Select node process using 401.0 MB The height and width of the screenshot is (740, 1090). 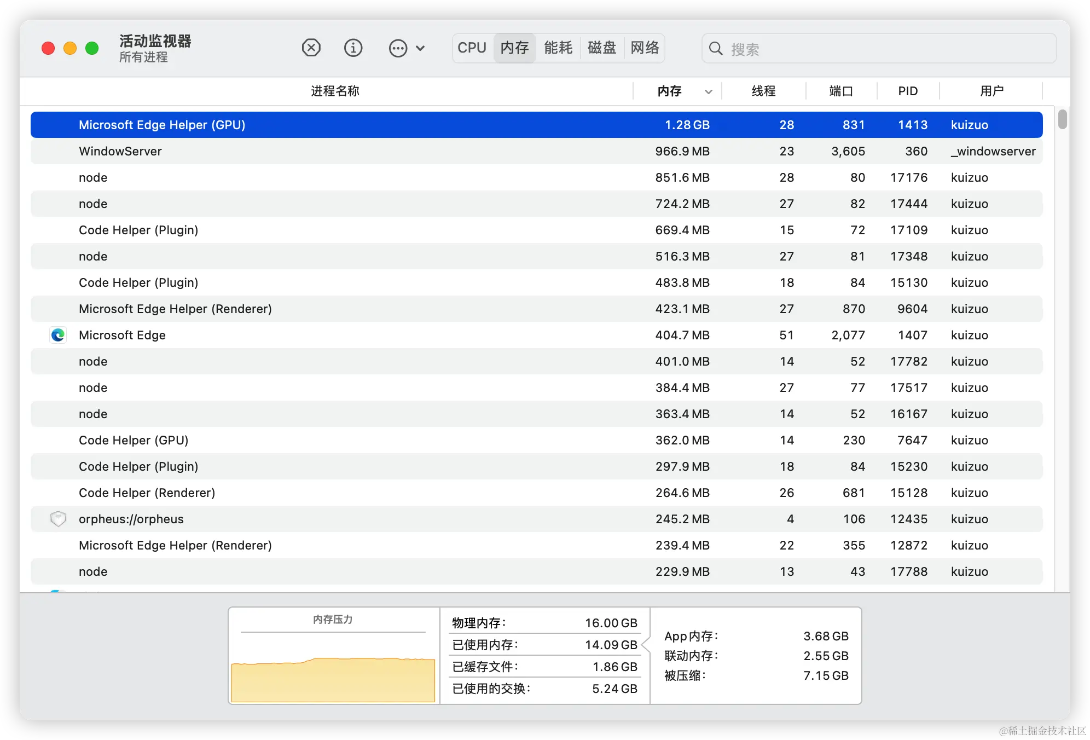pyautogui.click(x=537, y=361)
